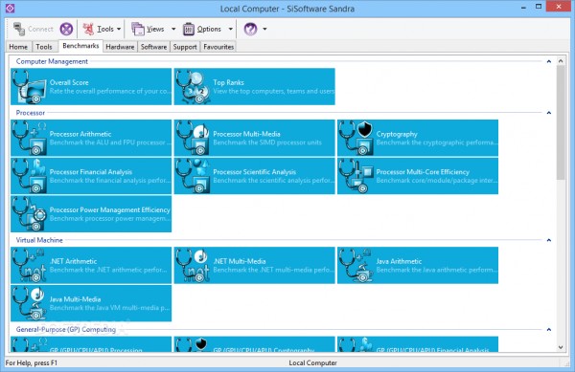The image size is (575, 372).
Task: Click the Top Ranks title text
Action: coord(228,82)
